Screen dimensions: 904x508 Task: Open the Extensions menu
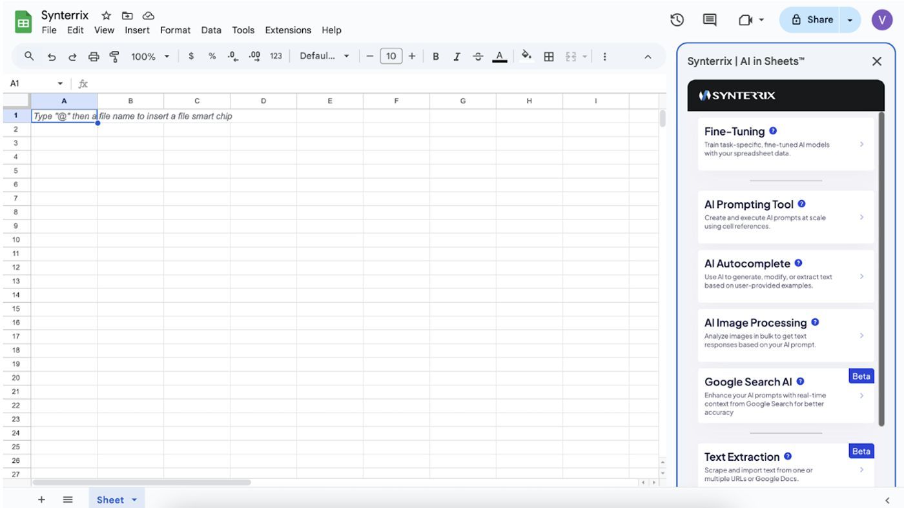pyautogui.click(x=288, y=30)
